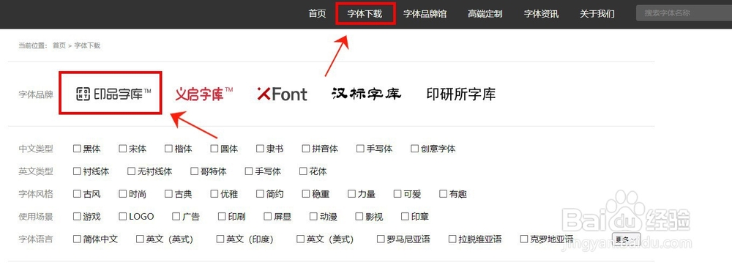The image size is (732, 268).
Task: Tick the 拉脱维亚语 checkbox
Action: 452,239
